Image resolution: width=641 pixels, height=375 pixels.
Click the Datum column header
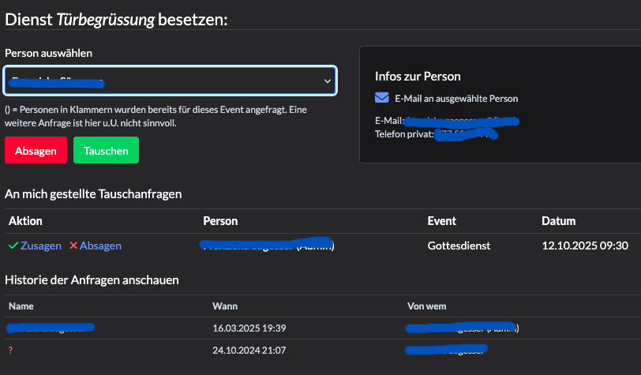(x=558, y=221)
